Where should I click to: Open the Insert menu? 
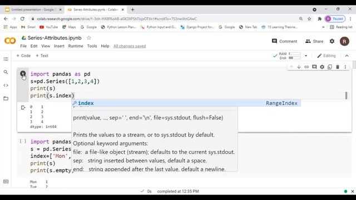[x=59, y=46]
